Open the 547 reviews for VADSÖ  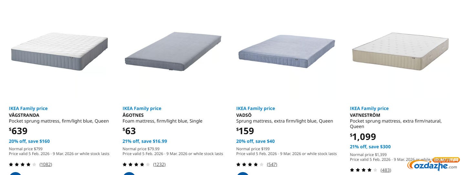272,164
